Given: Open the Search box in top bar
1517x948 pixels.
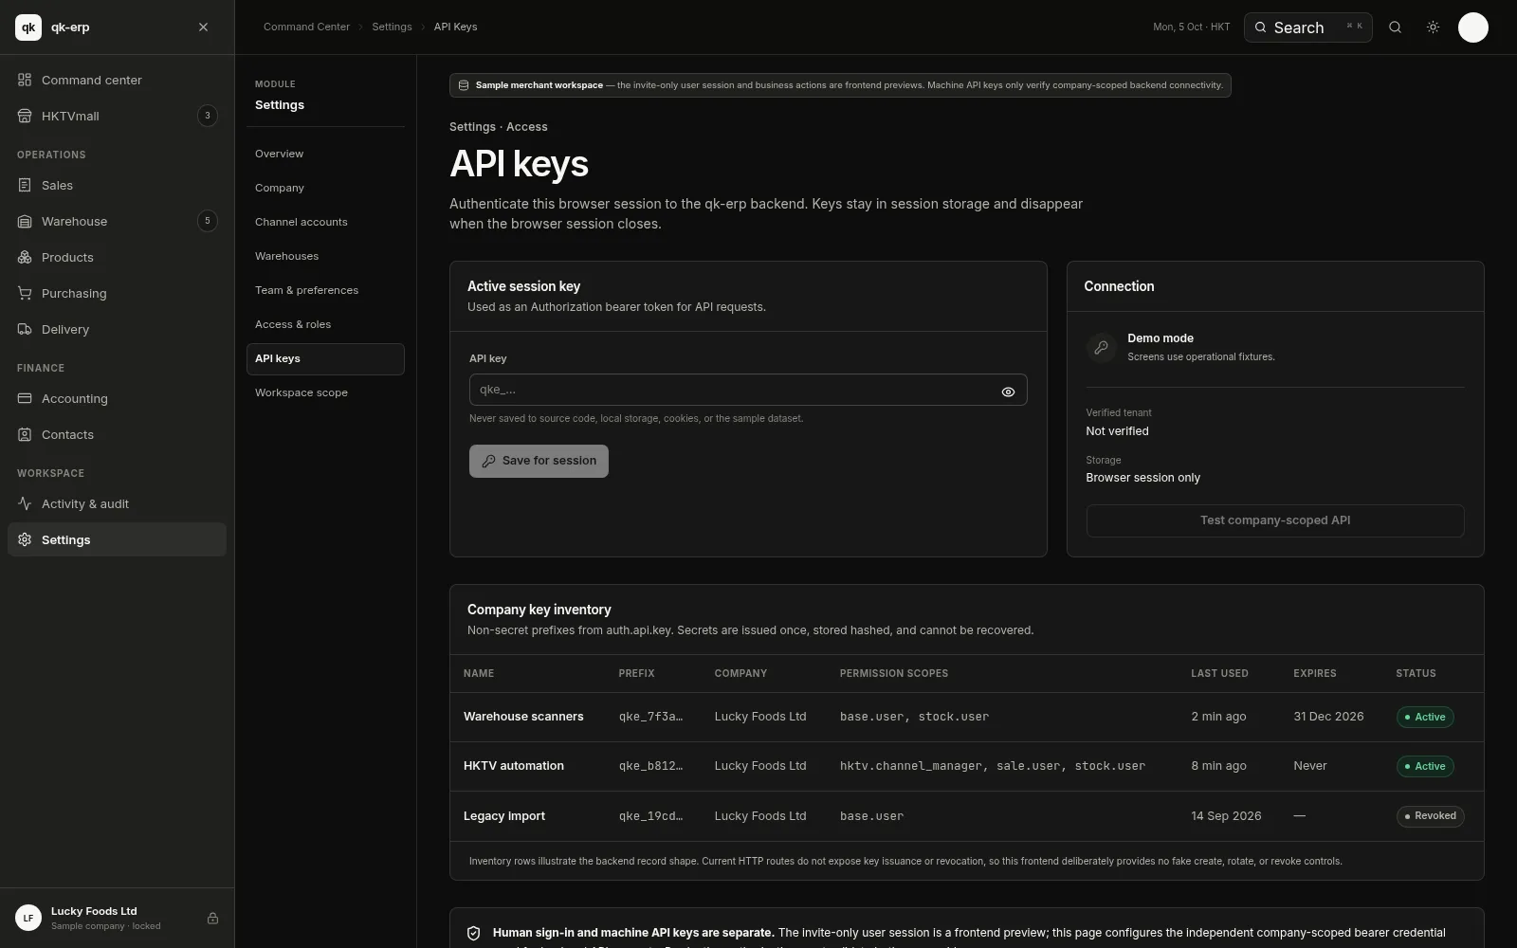Looking at the screenshot, I should pos(1307,27).
